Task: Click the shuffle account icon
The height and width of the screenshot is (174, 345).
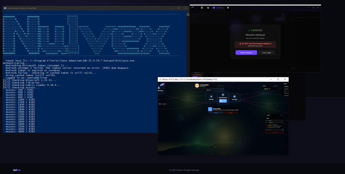Action: pos(219,86)
